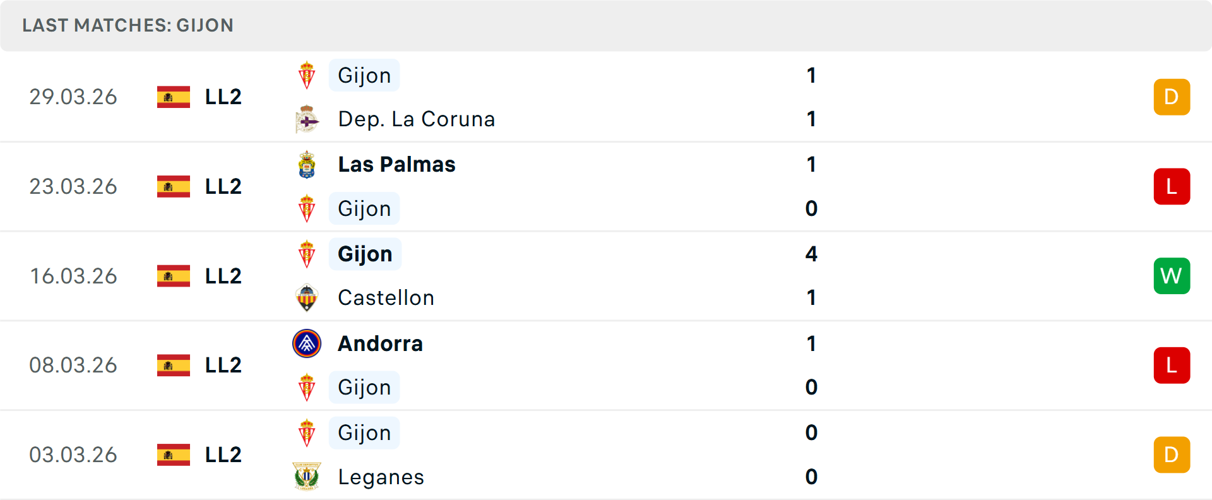Click L badge for Las Palmas match
This screenshot has width=1212, height=500.
pos(1172,186)
